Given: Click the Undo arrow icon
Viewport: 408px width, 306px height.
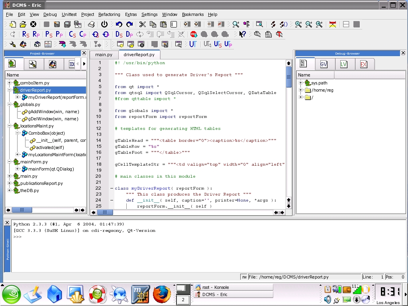Looking at the screenshot, I should pos(119,24).
